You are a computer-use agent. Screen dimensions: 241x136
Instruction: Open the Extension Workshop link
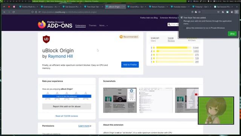[169, 18]
